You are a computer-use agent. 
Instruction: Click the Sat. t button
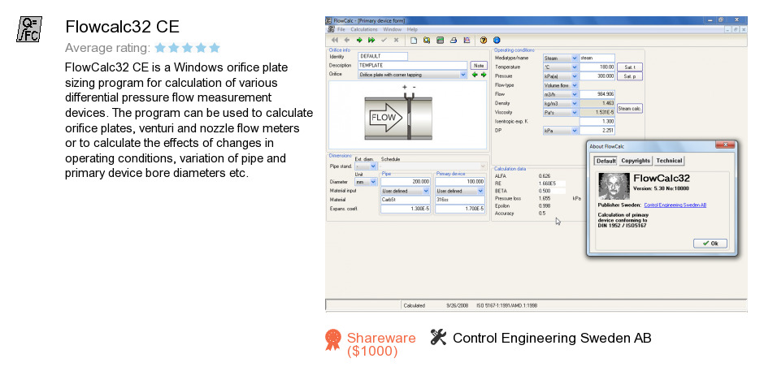[x=630, y=67]
